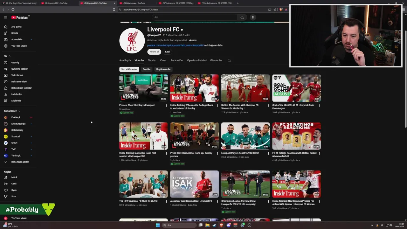Select the Popüler filter chip
Viewport: 407px width, 229px height.
click(147, 69)
